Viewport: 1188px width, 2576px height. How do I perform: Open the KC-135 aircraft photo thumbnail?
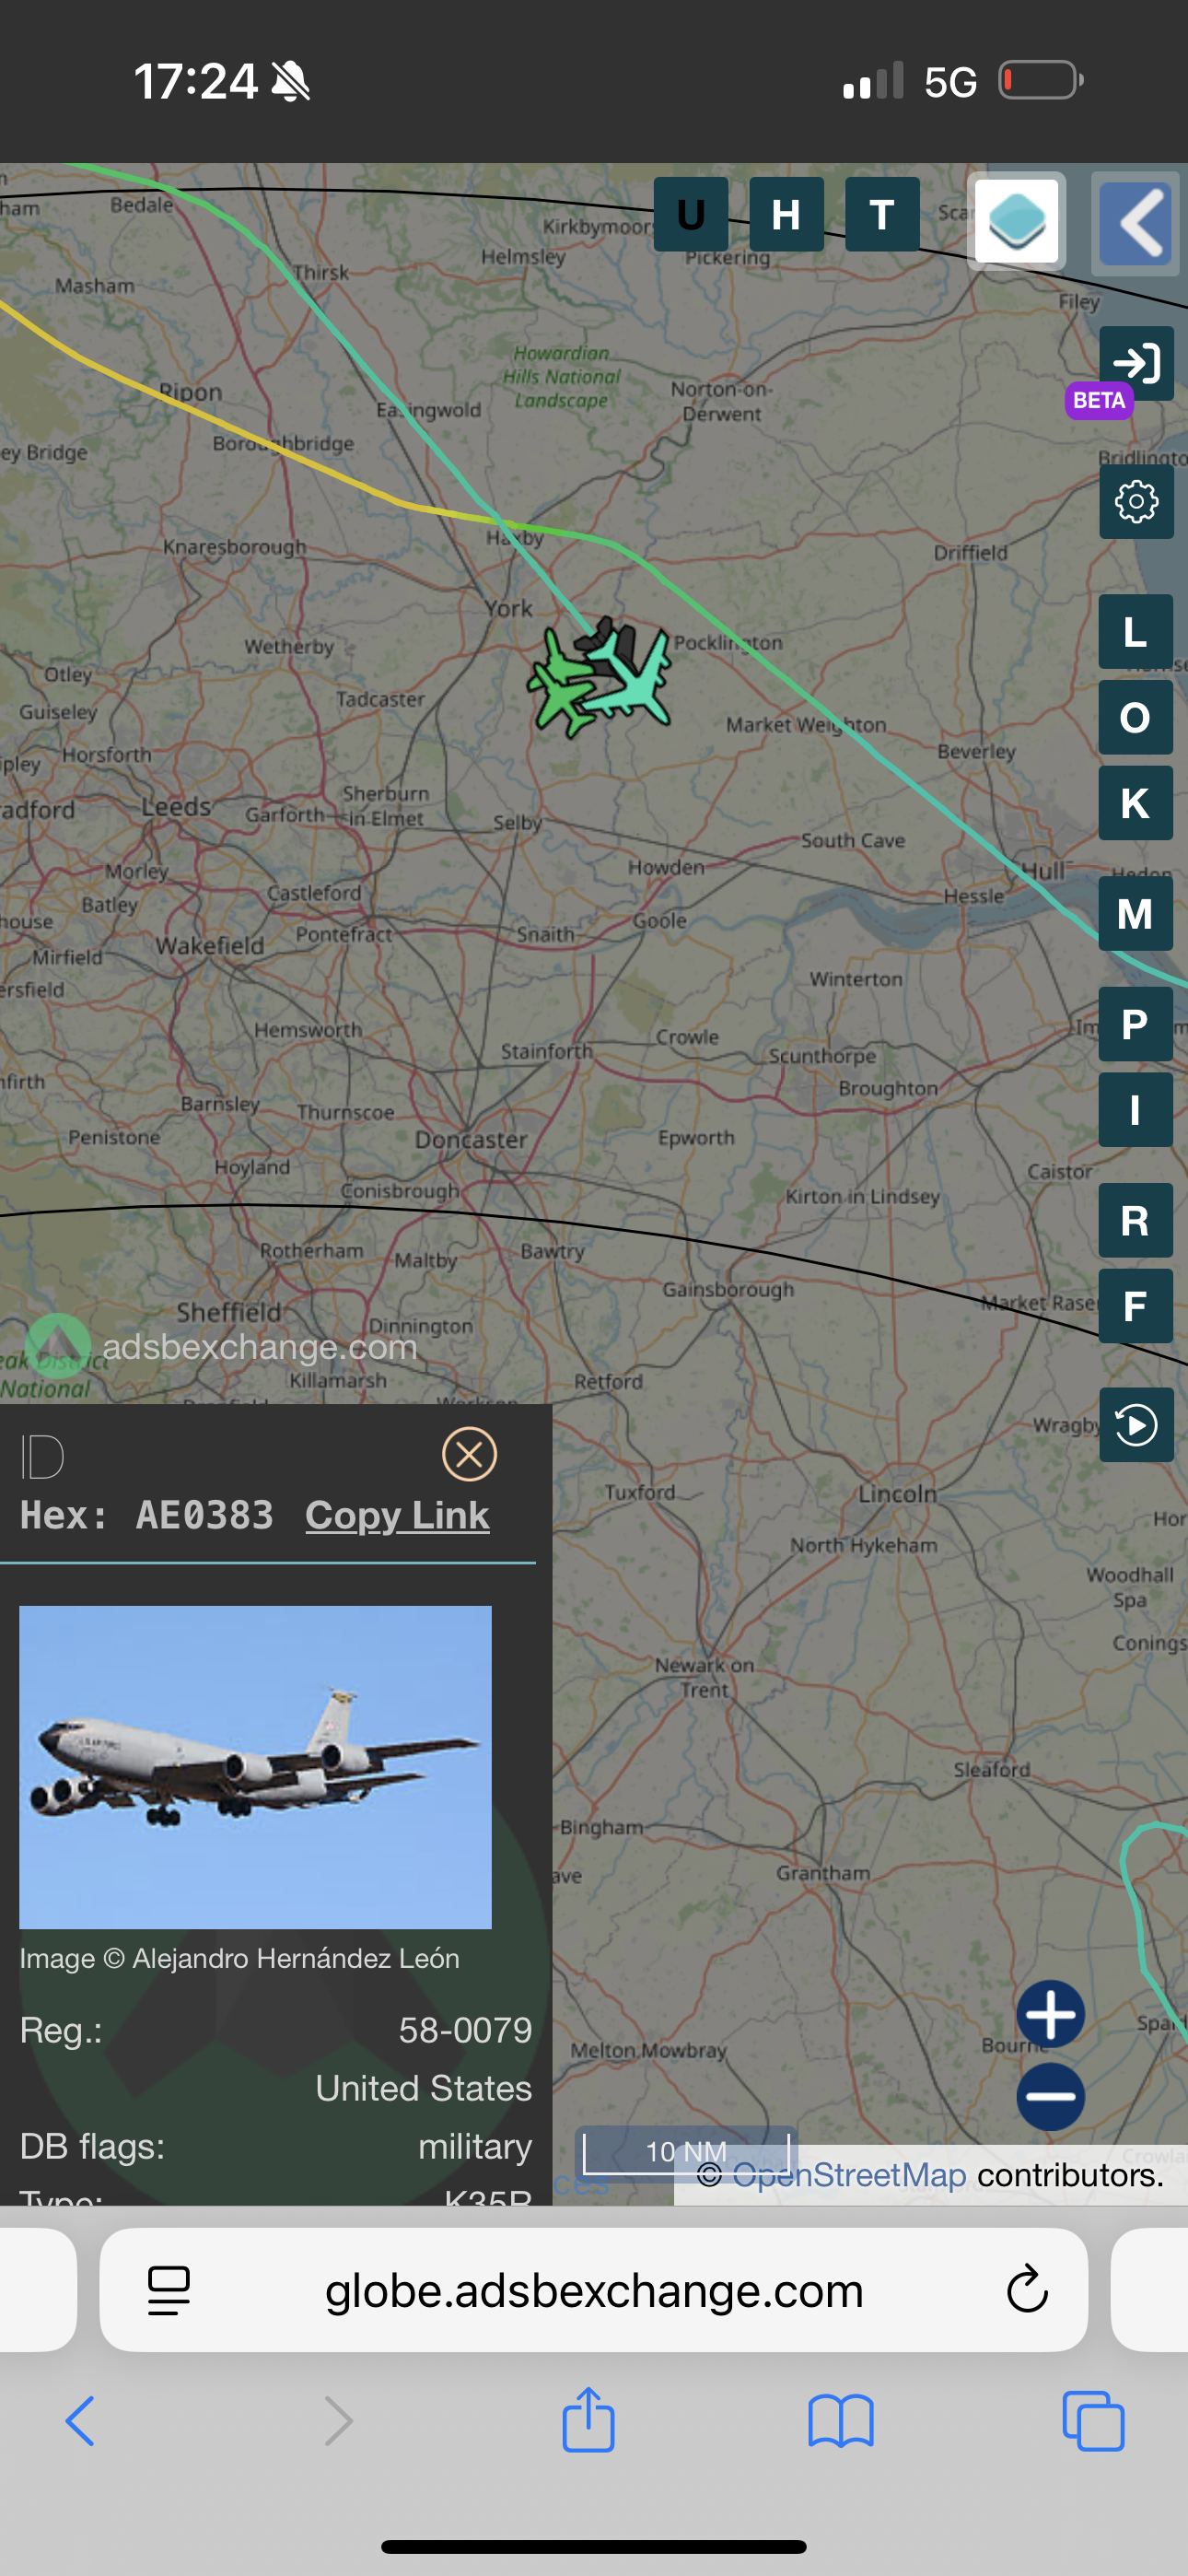(255, 1767)
